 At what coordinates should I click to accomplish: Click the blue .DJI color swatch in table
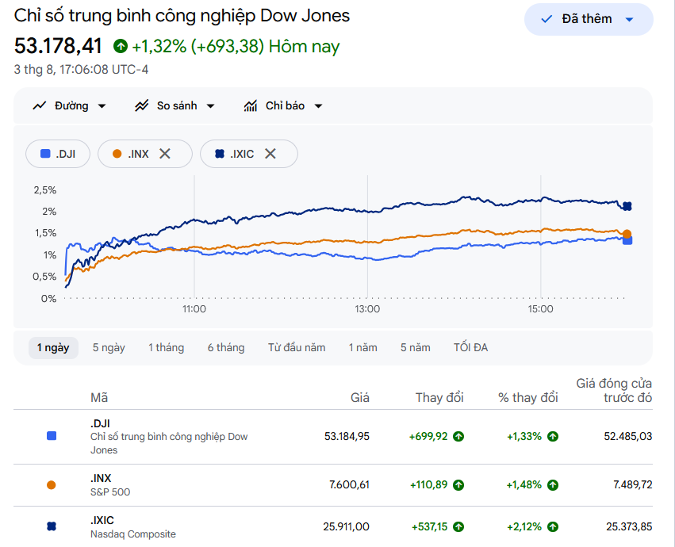(x=52, y=436)
